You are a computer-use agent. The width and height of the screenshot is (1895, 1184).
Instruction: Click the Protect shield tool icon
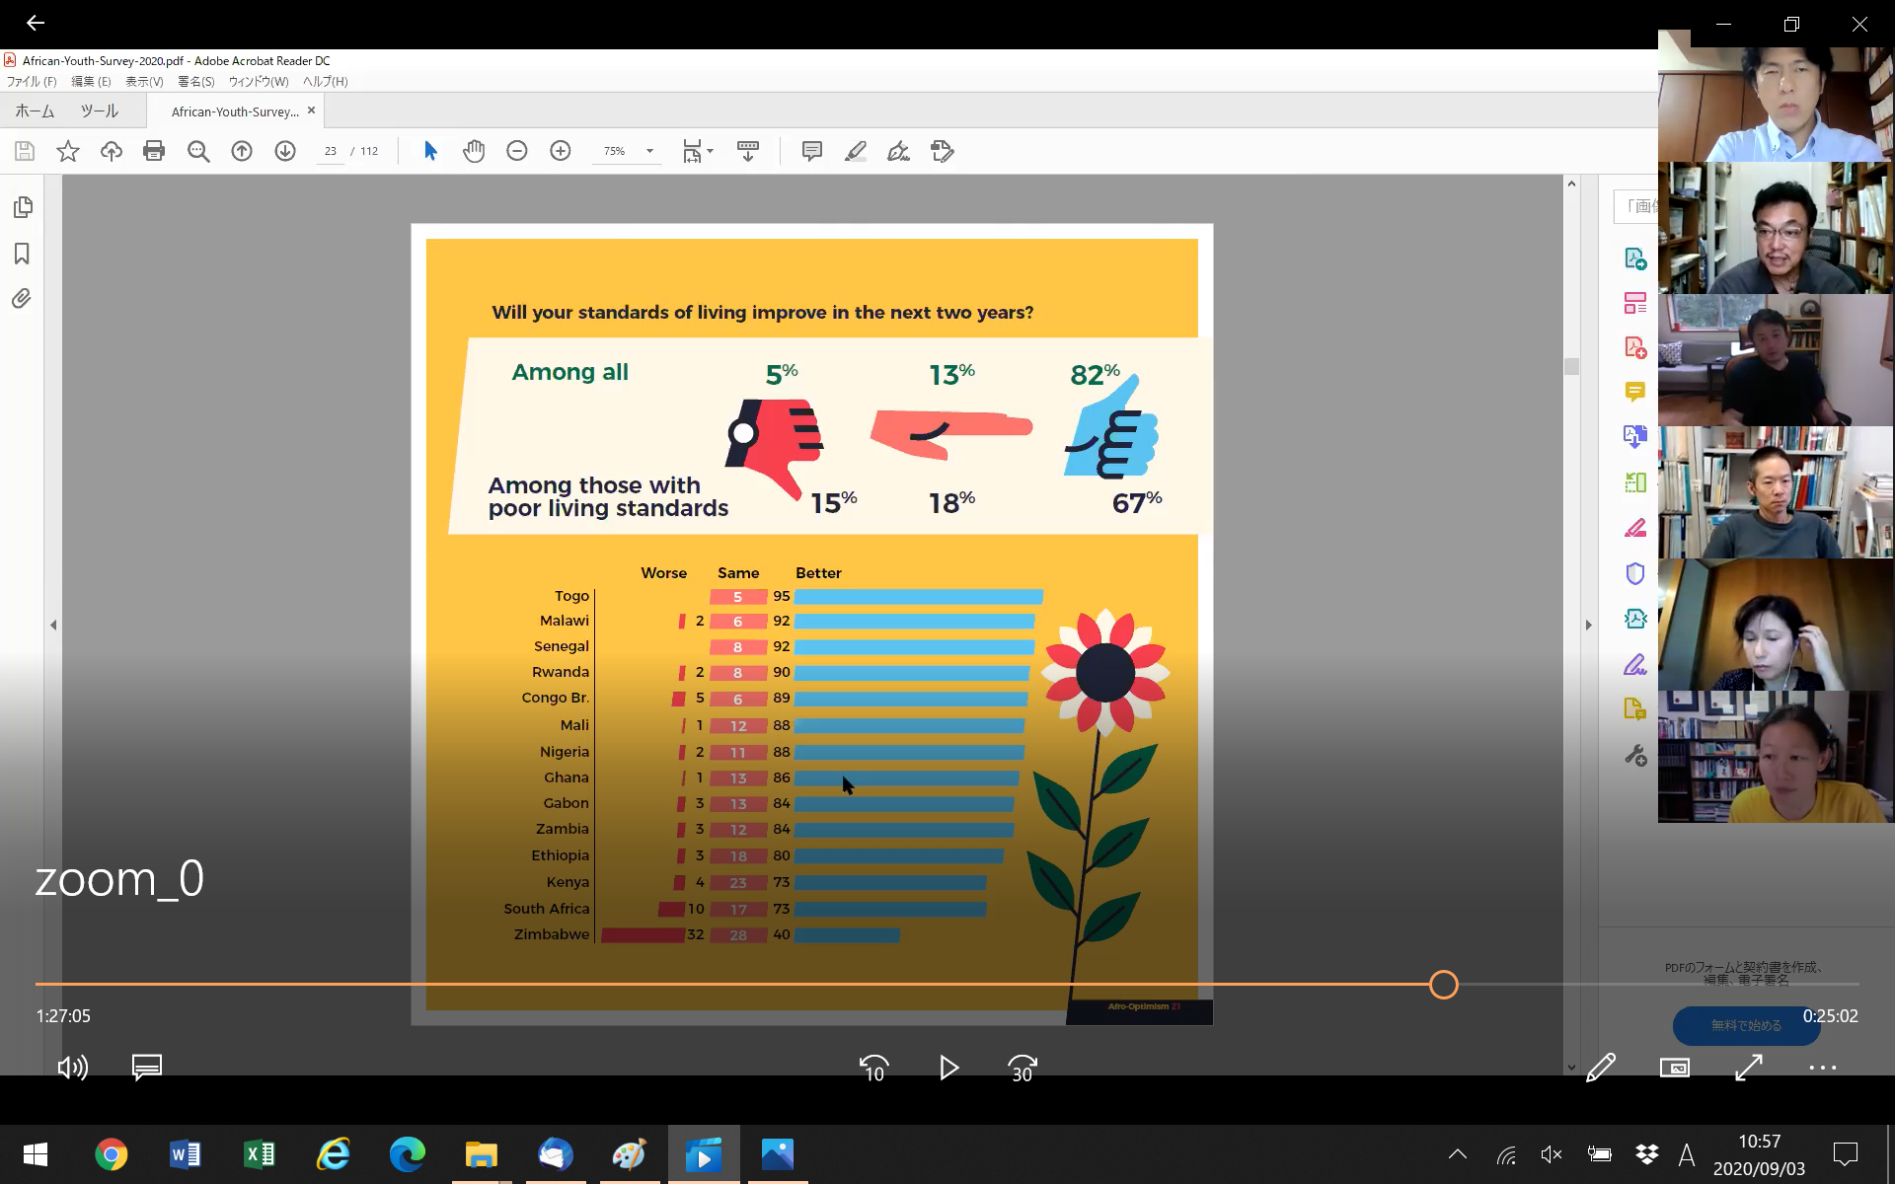click(1635, 573)
